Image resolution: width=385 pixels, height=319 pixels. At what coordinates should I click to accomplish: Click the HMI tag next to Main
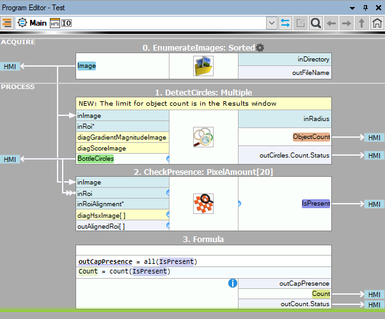54,23
